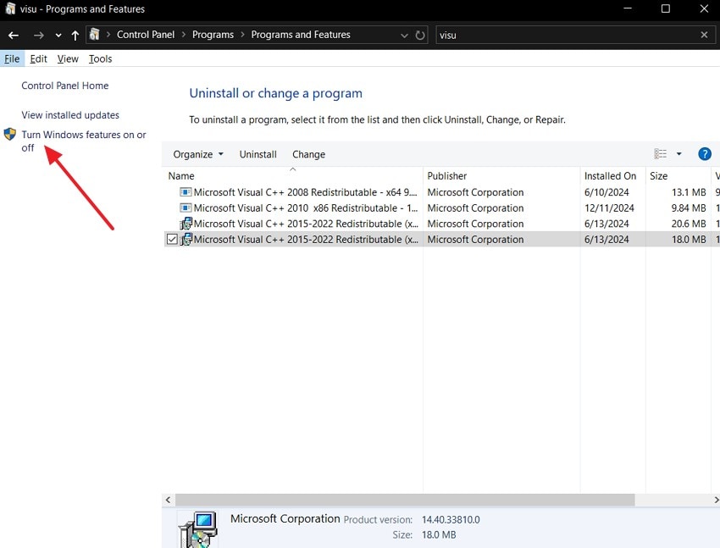
Task: Open the blue Help icon
Action: (x=705, y=154)
